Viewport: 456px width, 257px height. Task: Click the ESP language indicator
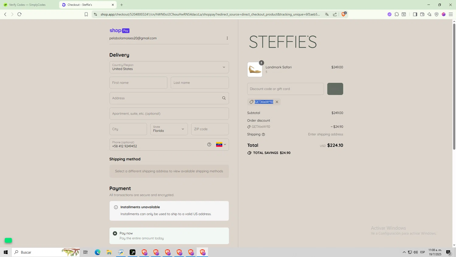423,252
